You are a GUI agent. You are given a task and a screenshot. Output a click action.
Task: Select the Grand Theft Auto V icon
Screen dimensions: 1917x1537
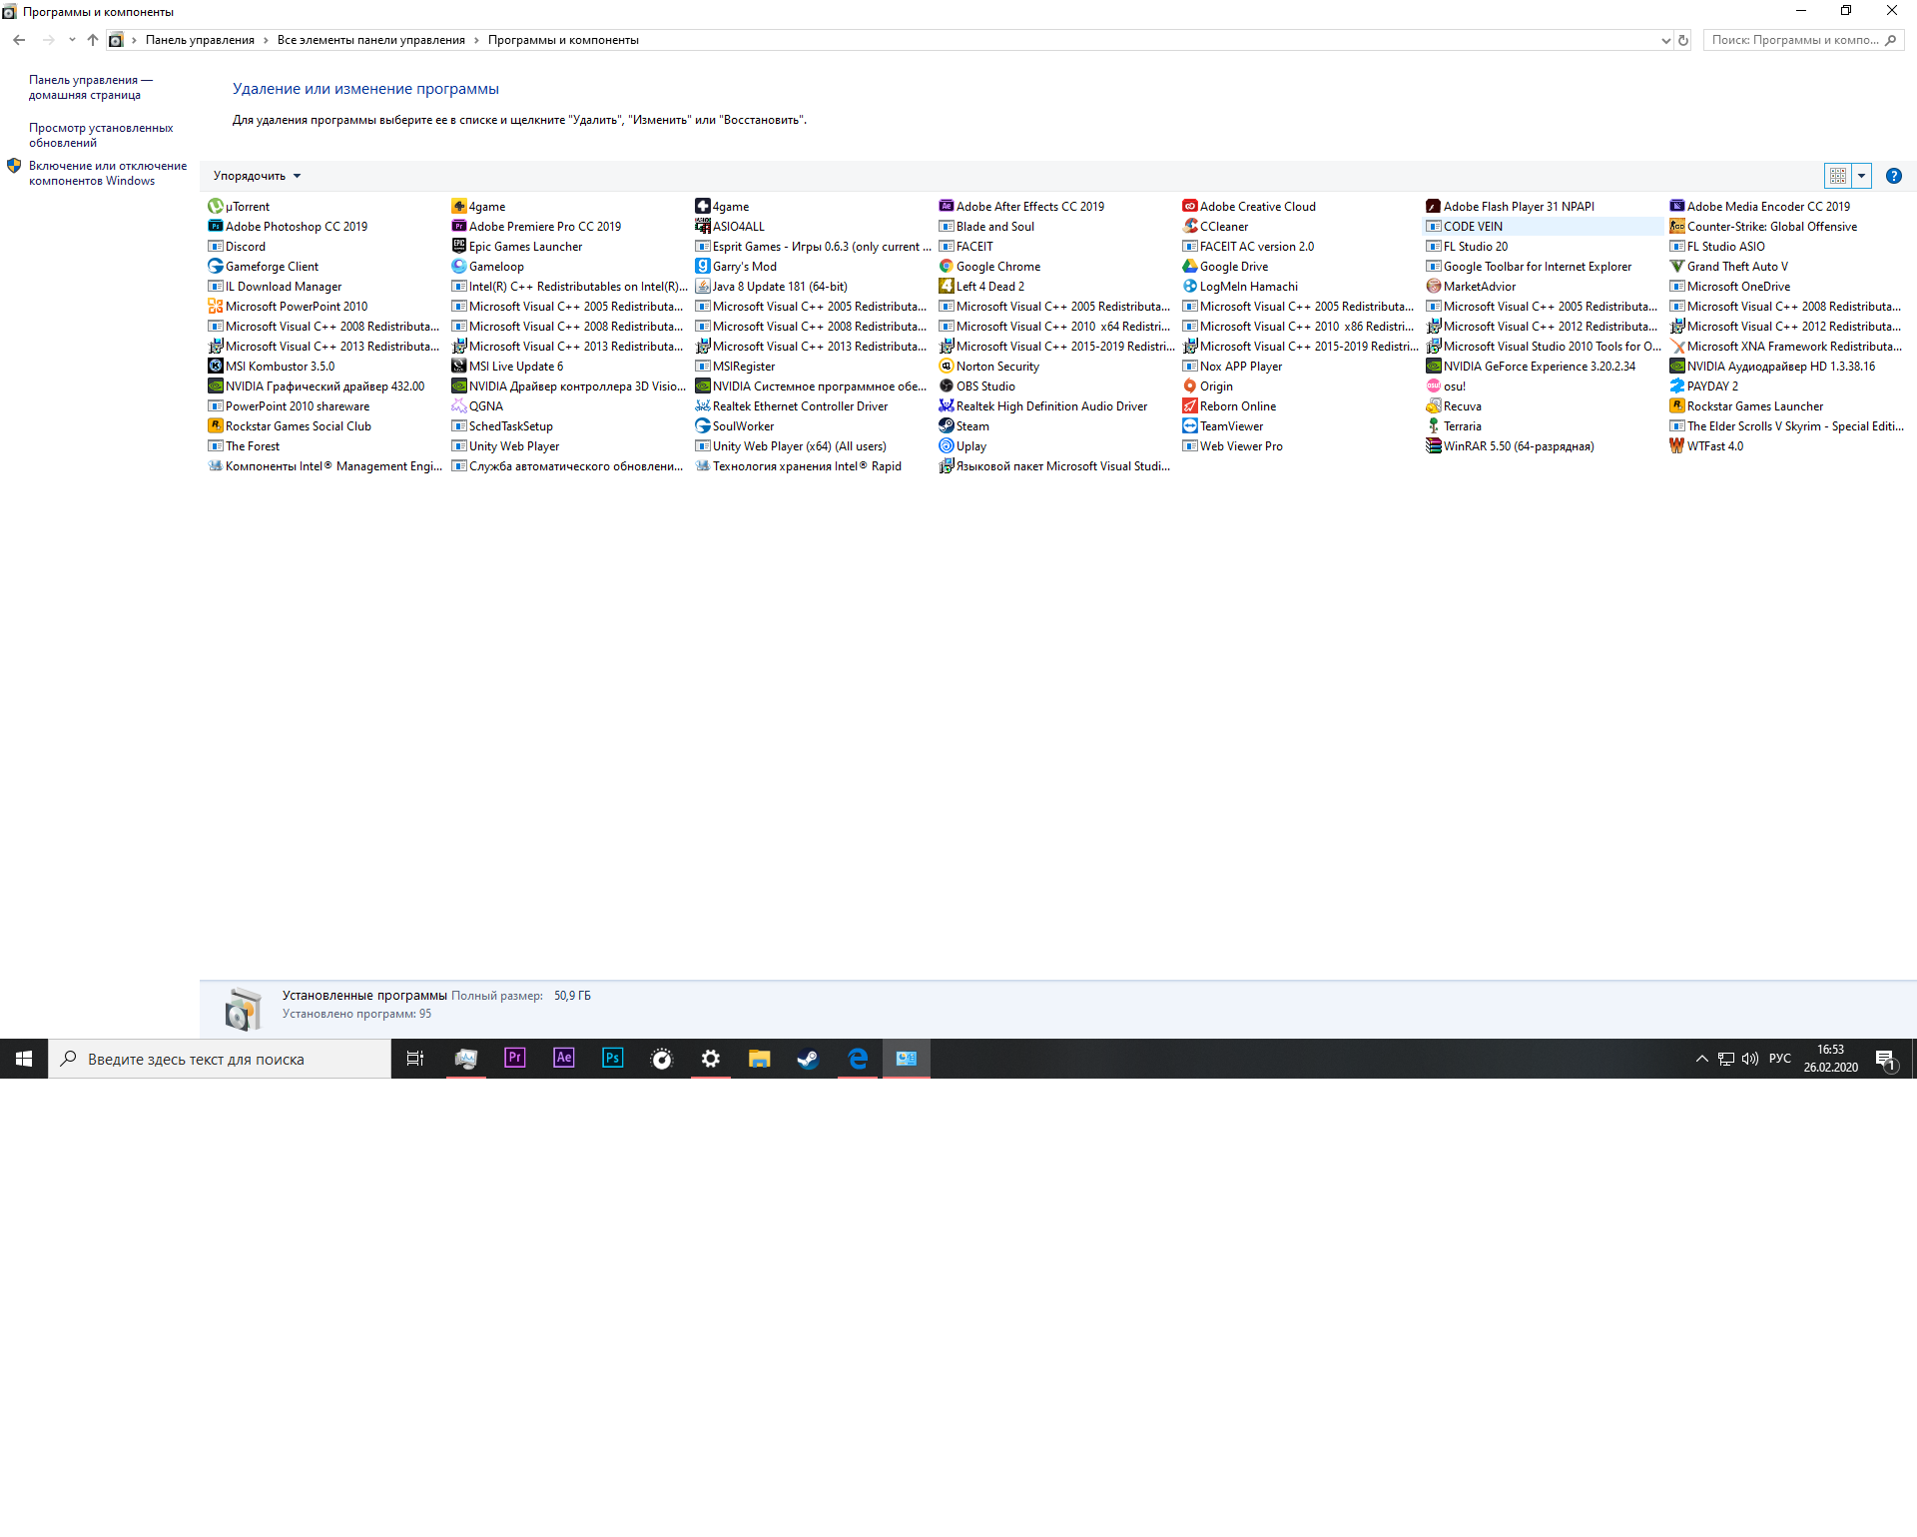pyautogui.click(x=1676, y=267)
